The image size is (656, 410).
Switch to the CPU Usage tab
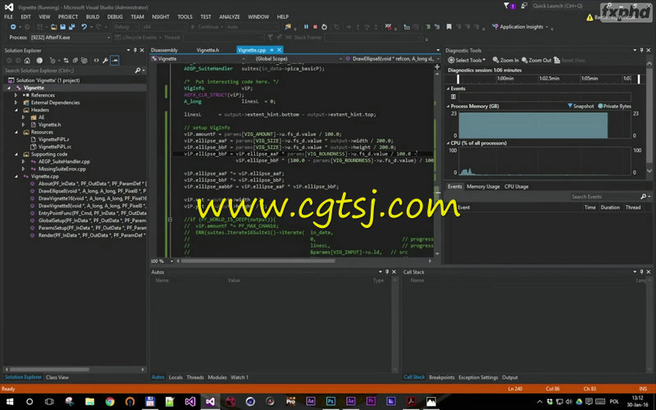[517, 187]
